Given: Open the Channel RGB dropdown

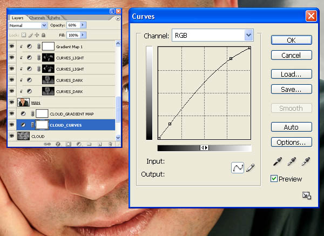Looking at the screenshot, I should pos(248,35).
